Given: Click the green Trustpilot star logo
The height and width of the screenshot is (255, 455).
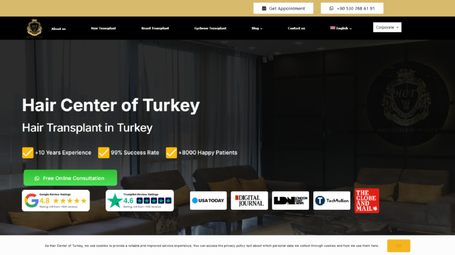Looking at the screenshot, I should [115, 201].
